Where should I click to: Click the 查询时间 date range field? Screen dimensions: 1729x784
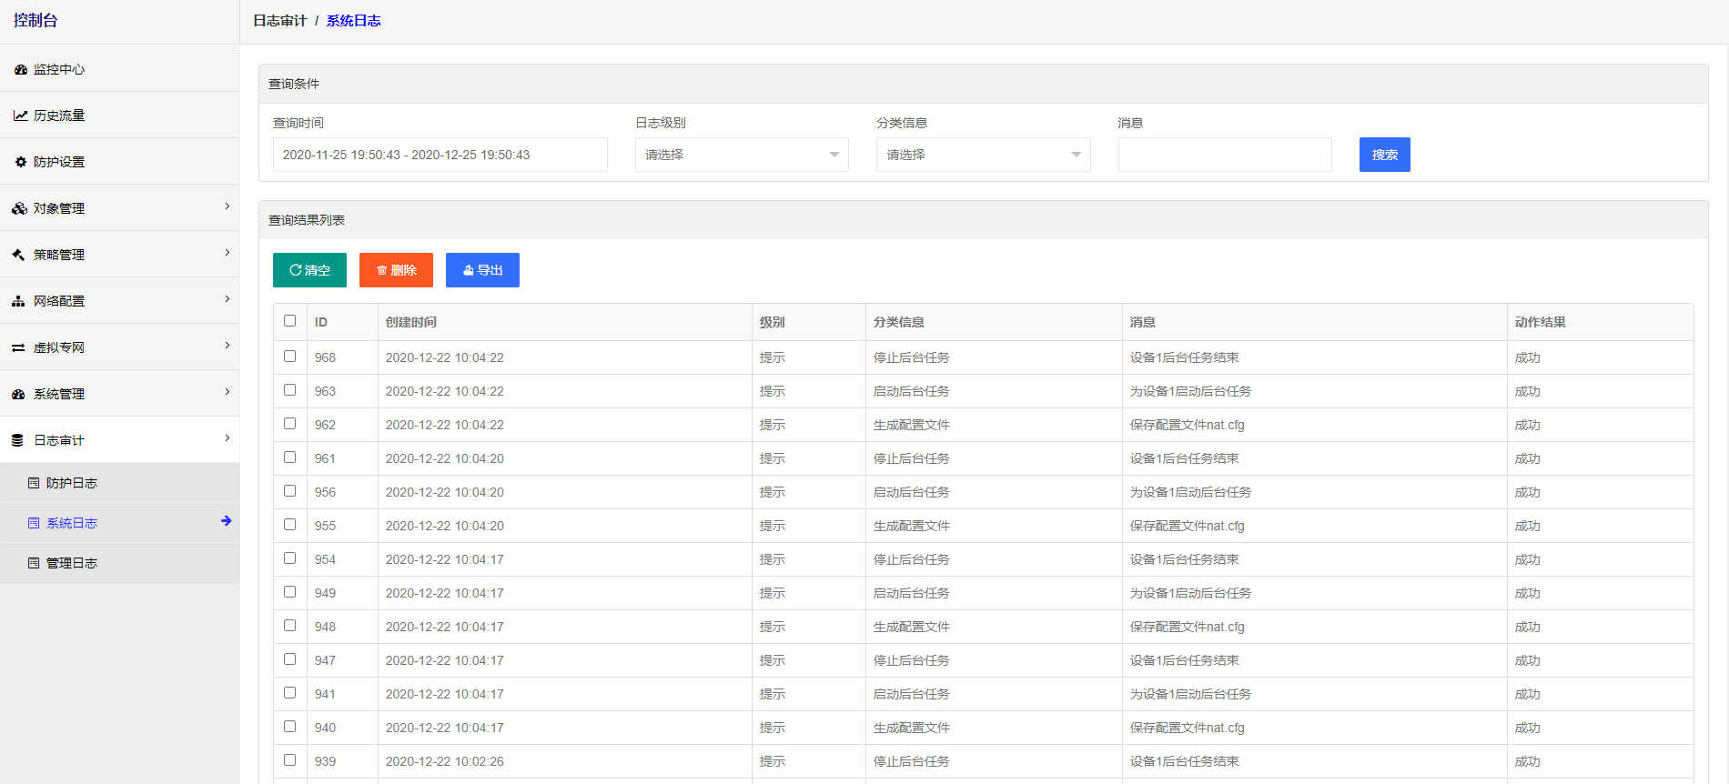(440, 155)
